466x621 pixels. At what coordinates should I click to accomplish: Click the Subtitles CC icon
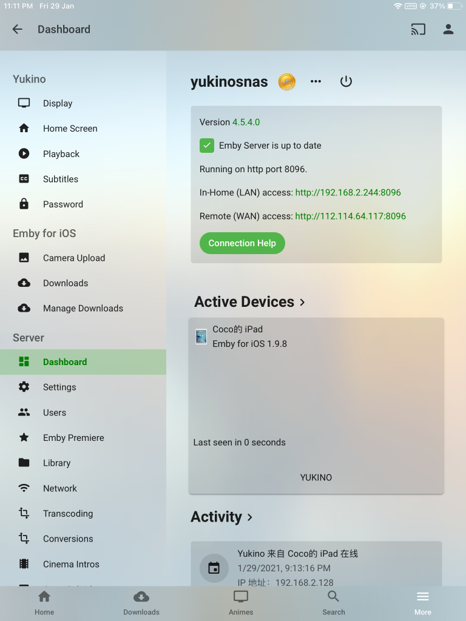point(24,179)
